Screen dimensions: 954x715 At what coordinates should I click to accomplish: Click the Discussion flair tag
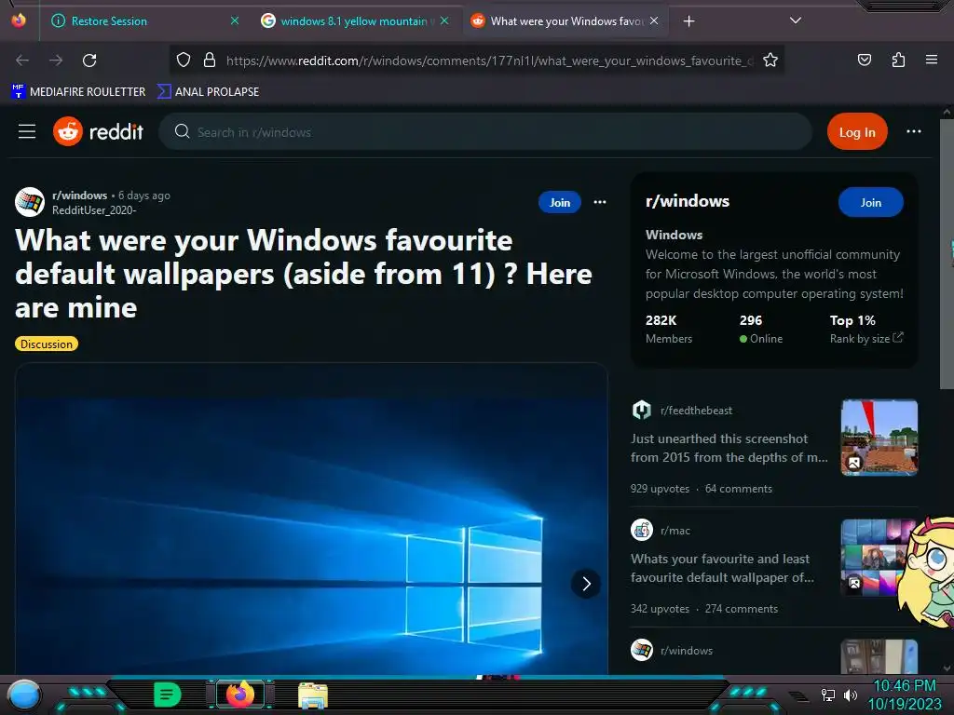[47, 344]
